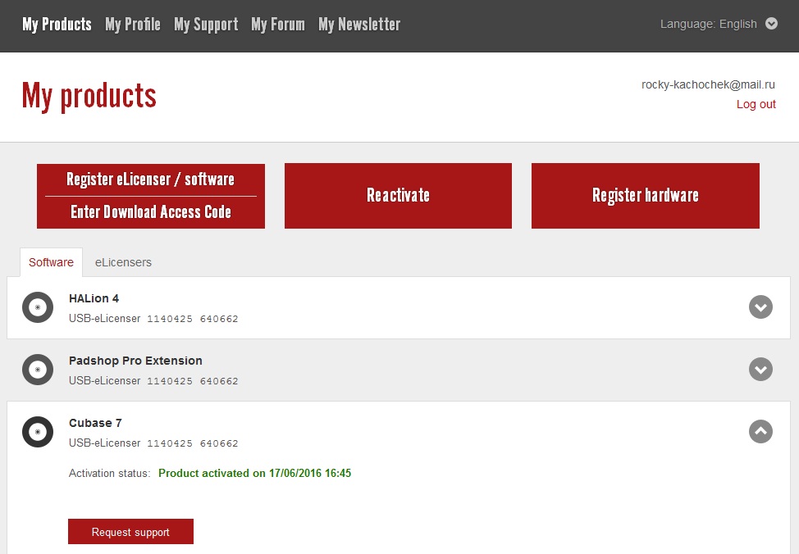799x554 pixels.
Task: Navigate to My Forum
Action: tap(278, 25)
